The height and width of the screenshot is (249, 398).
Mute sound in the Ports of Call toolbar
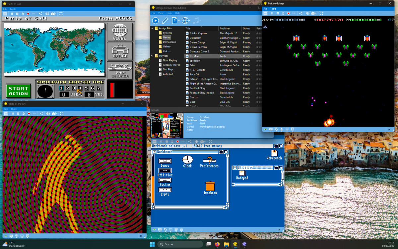[47, 14]
